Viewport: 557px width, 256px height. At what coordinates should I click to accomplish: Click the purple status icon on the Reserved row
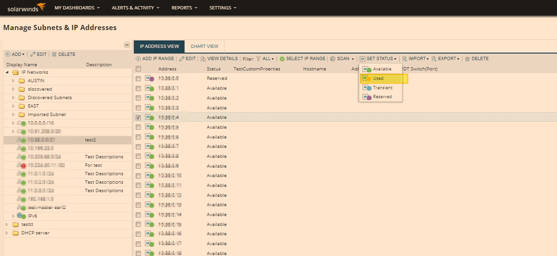(149, 78)
